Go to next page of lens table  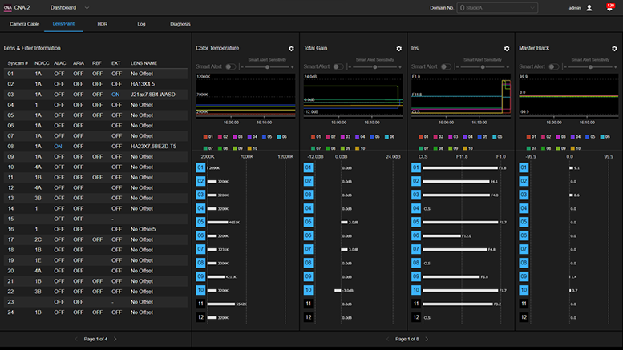click(115, 340)
